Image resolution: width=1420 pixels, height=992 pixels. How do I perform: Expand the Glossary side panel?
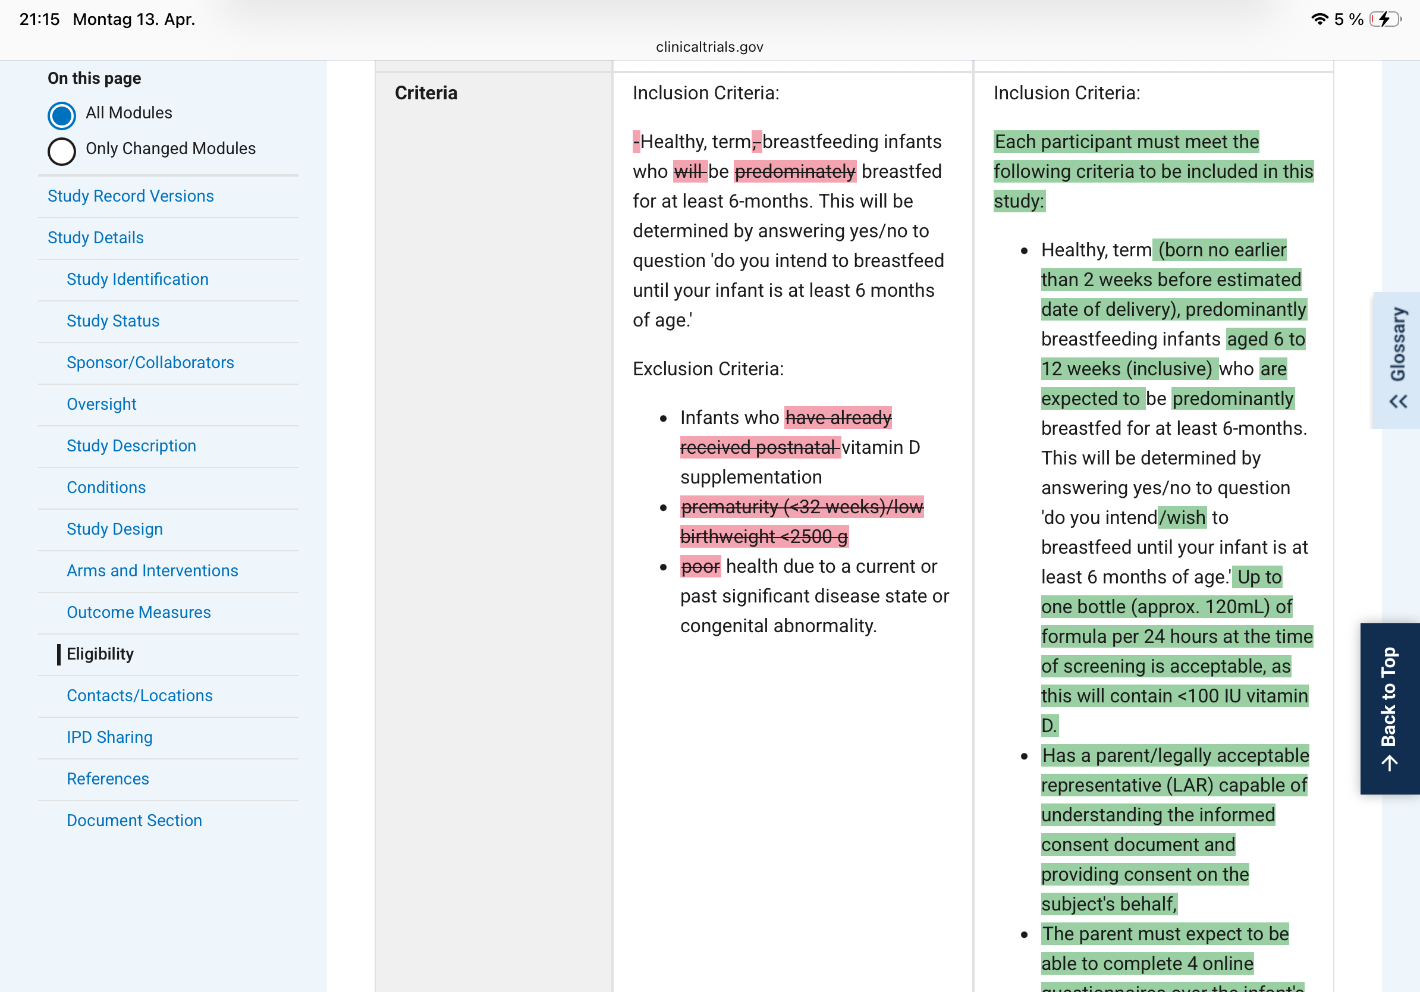1398,344
